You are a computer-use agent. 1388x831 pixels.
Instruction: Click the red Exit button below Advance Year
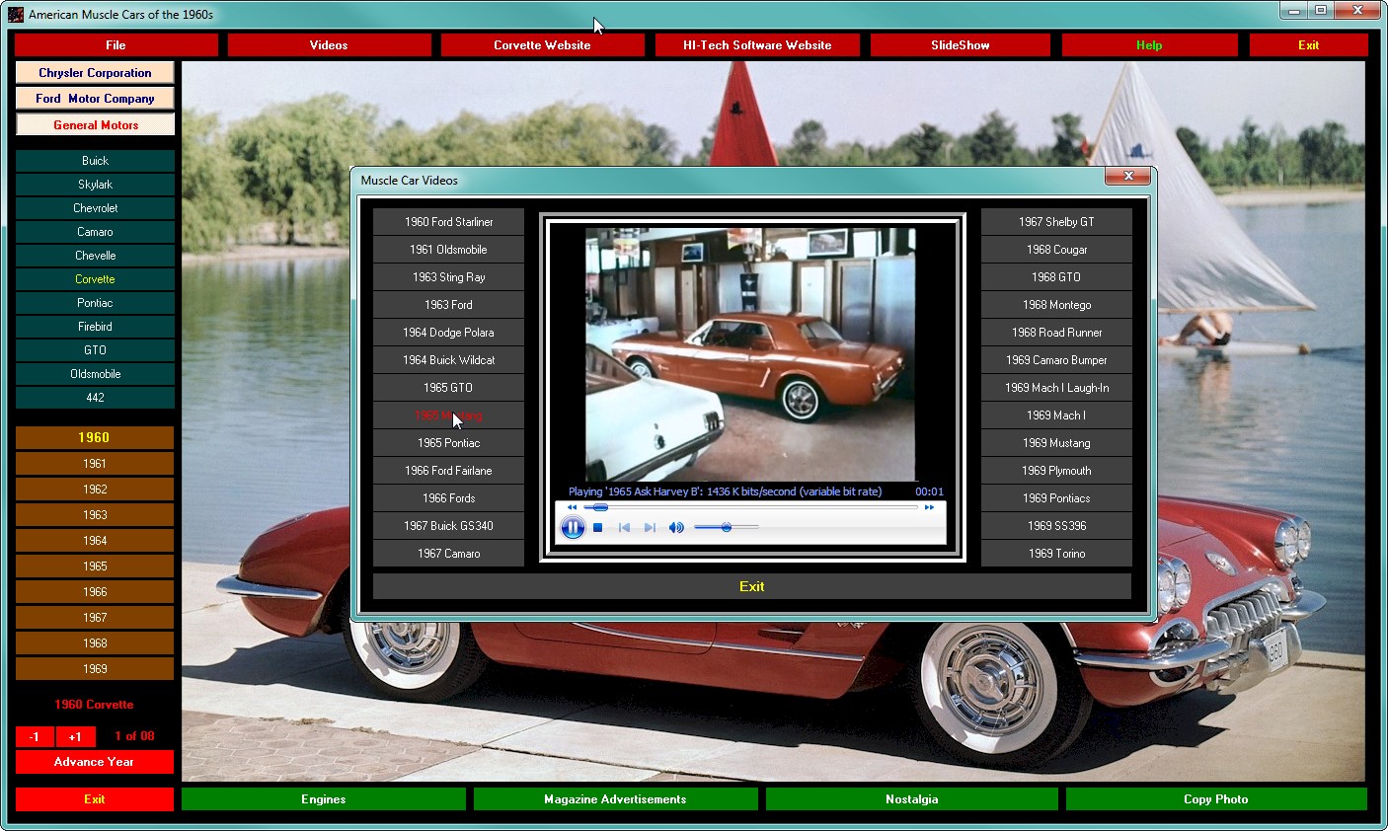click(x=95, y=799)
